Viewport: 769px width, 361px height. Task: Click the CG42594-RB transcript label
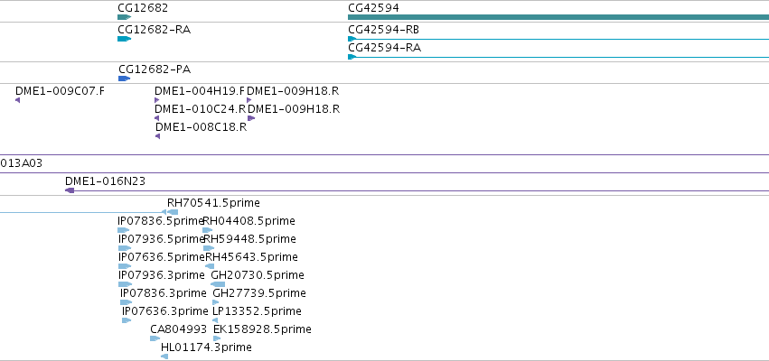click(383, 30)
